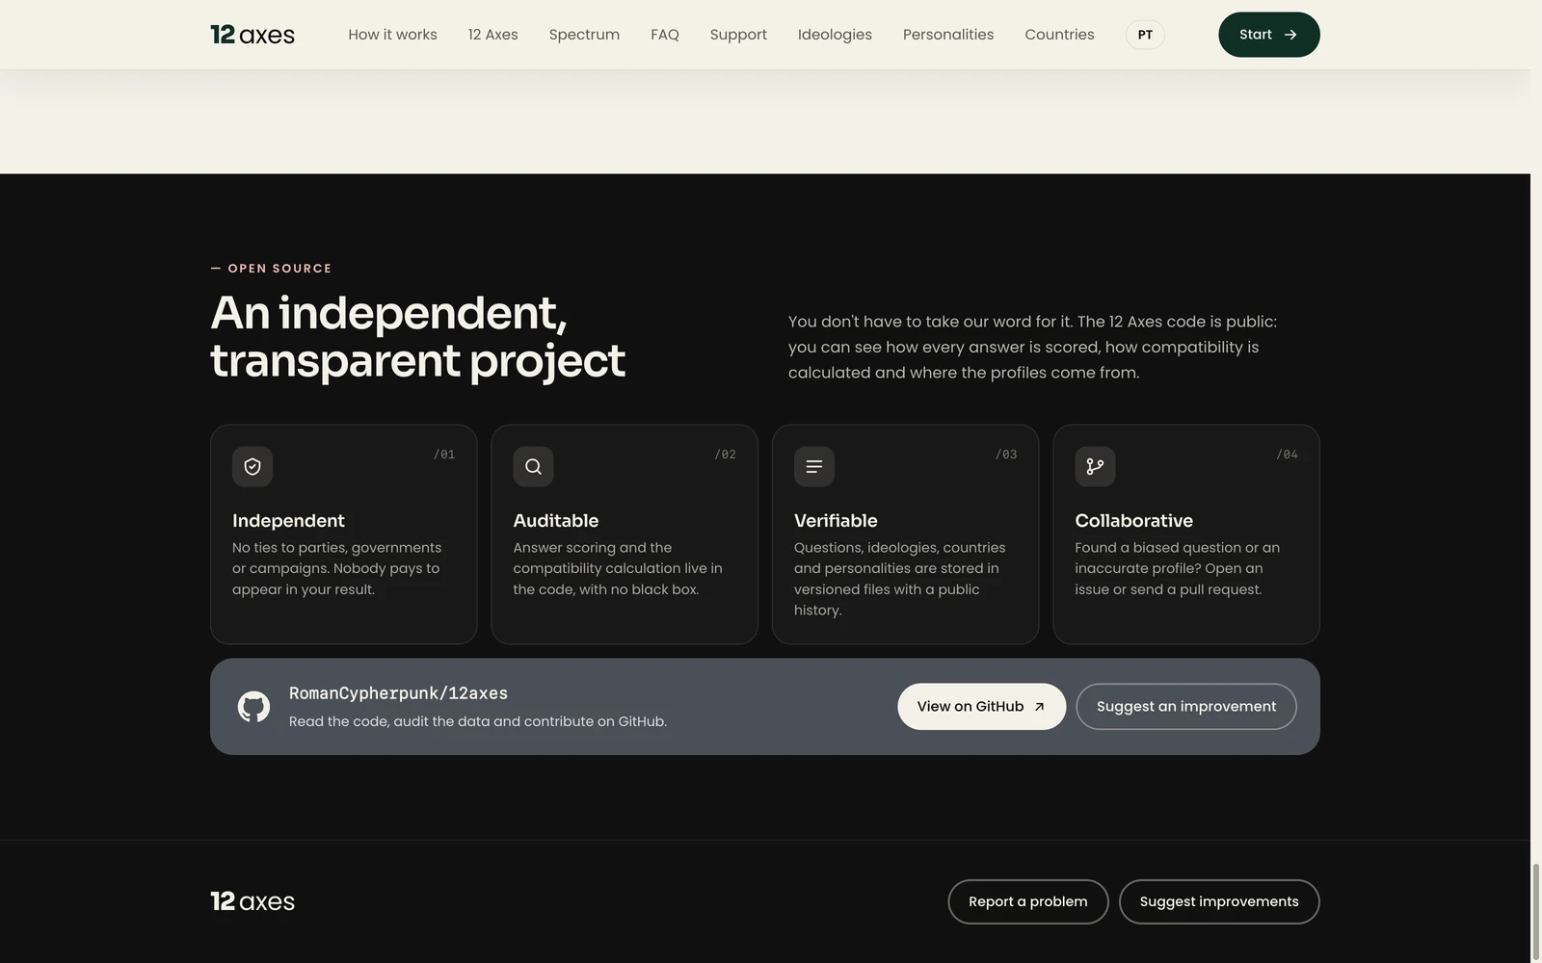This screenshot has height=963, width=1542.
Task: Click the Verifiable card heading
Action: pos(836,521)
